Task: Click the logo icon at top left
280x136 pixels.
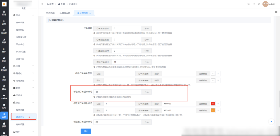Action: coord(4,4)
